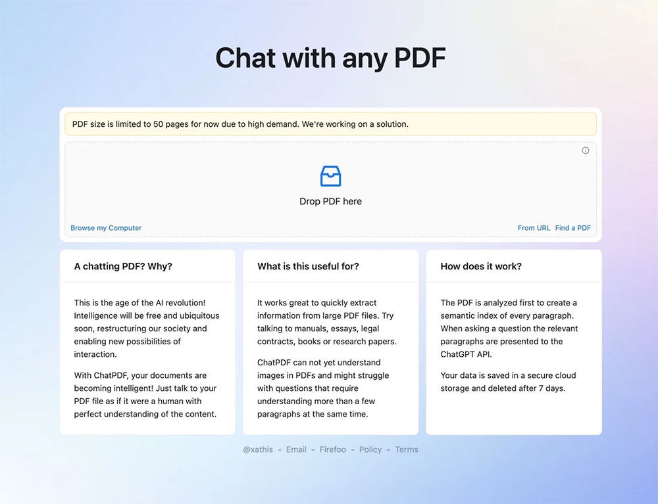Image resolution: width=658 pixels, height=504 pixels.
Task: Click Browse my Computer link
Action: click(x=106, y=228)
